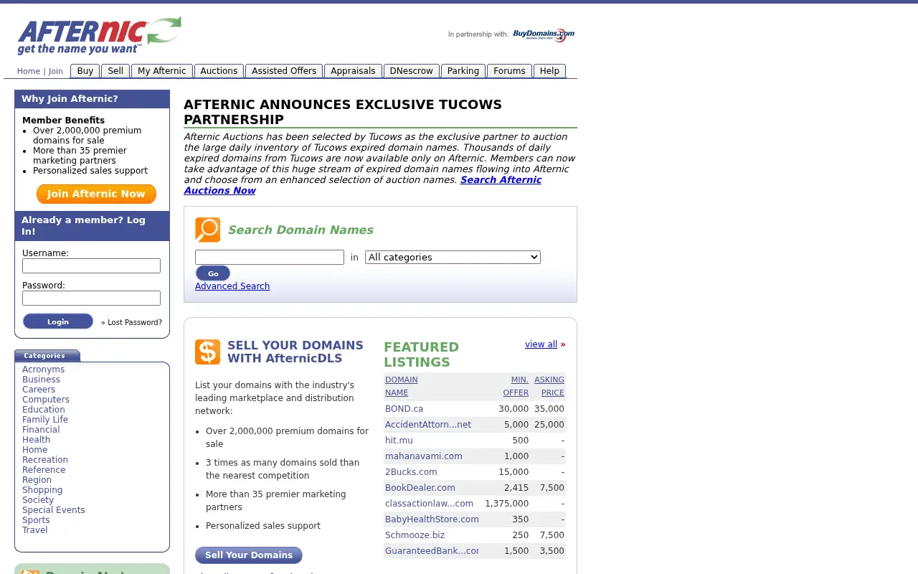Open the hit.mu domain listing
This screenshot has height=574, width=918.
[x=399, y=441]
